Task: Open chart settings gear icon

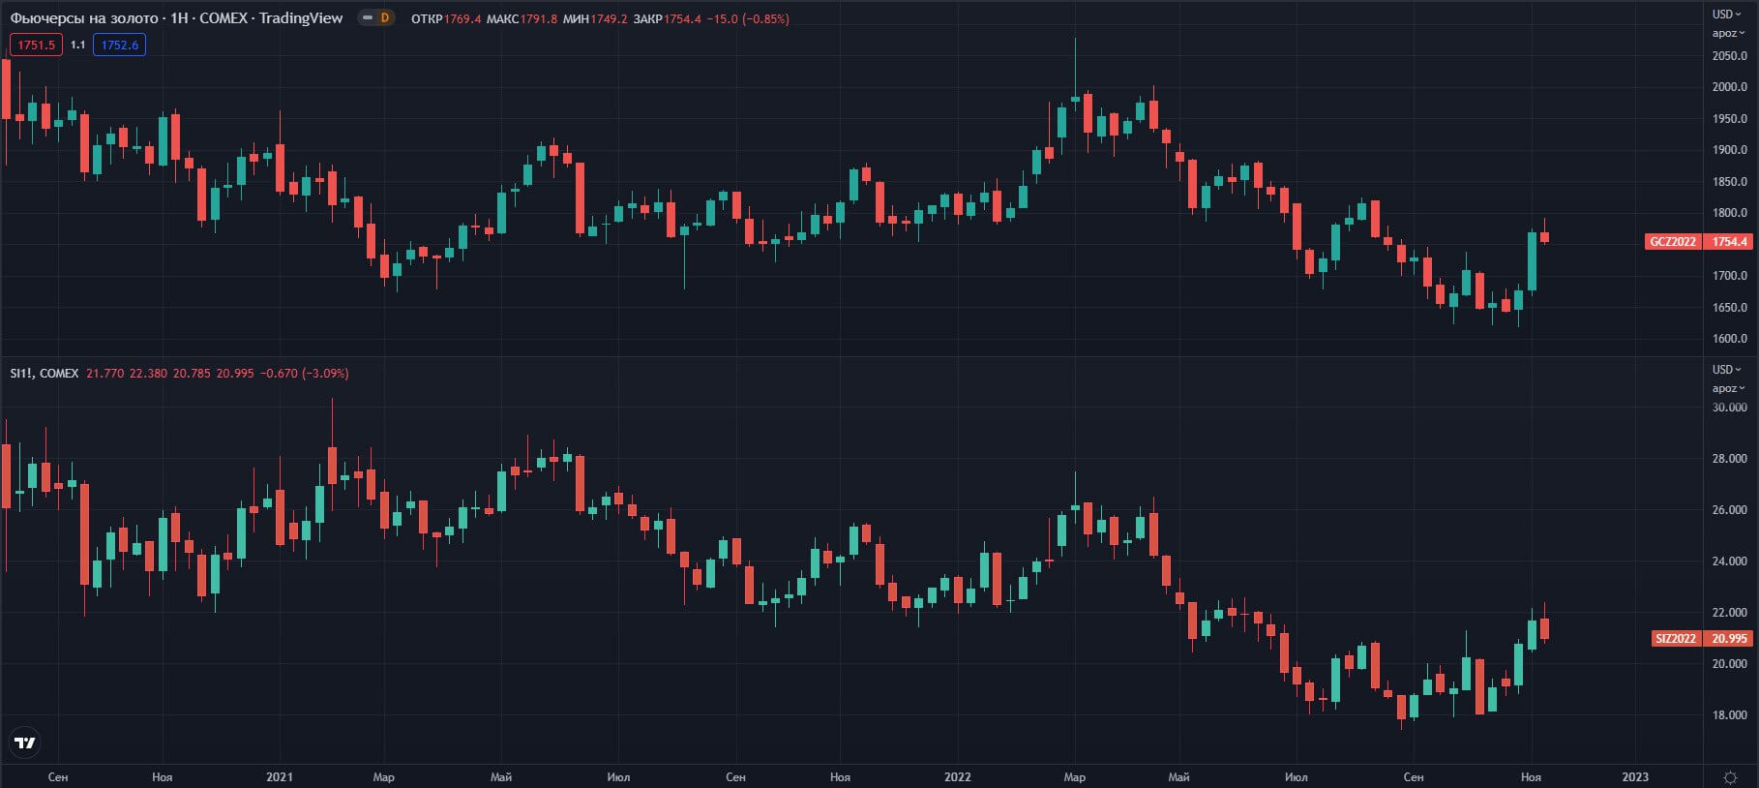Action: pyautogui.click(x=1731, y=777)
